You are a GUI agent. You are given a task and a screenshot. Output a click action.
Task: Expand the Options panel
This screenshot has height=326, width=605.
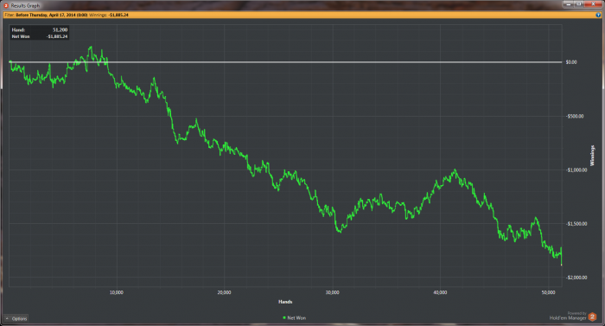[16, 319]
